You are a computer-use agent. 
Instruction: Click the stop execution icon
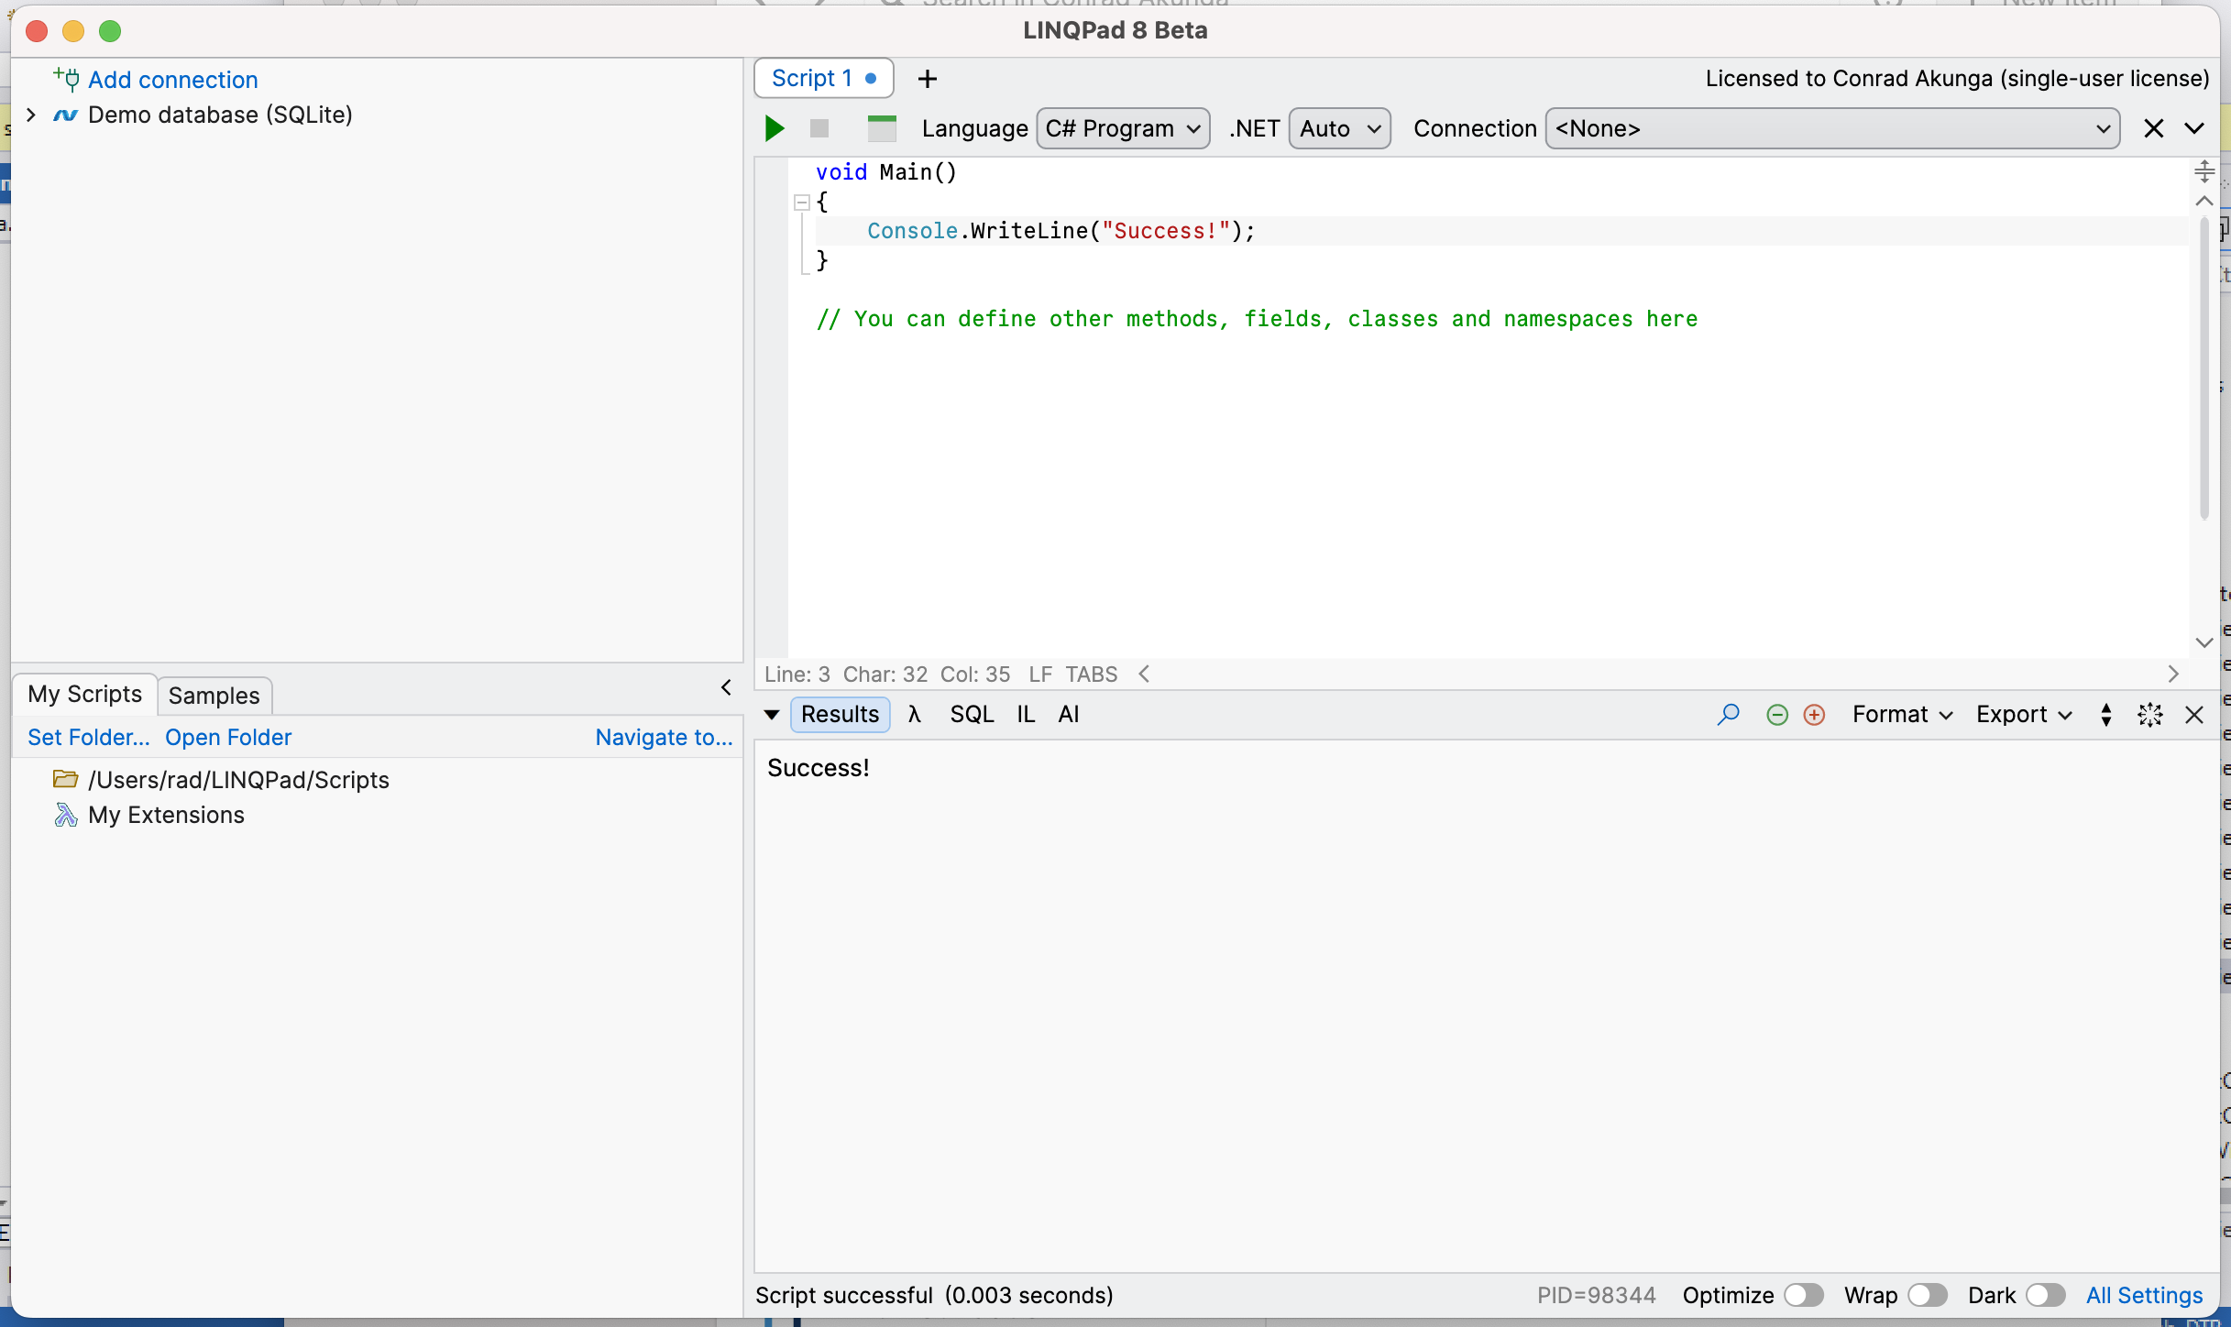(819, 128)
